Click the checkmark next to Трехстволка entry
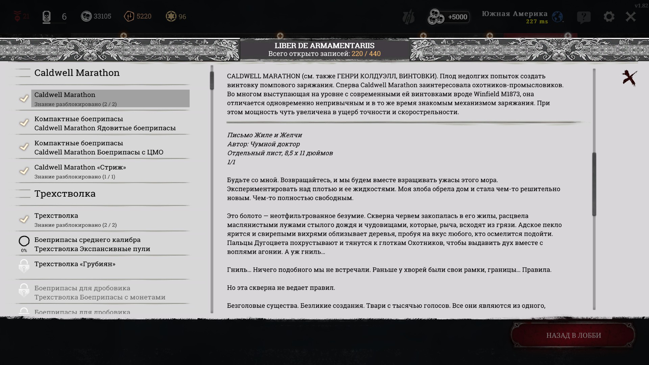Image resolution: width=649 pixels, height=365 pixels. 24,220
